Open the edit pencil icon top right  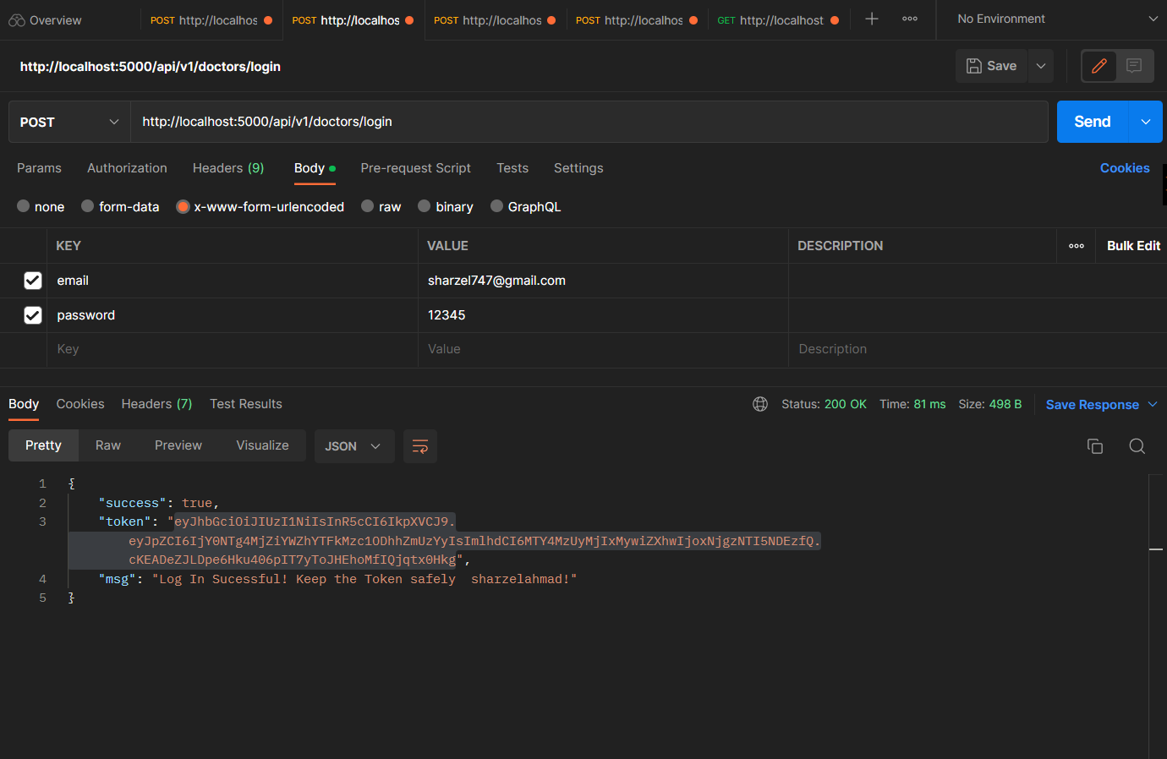1099,65
